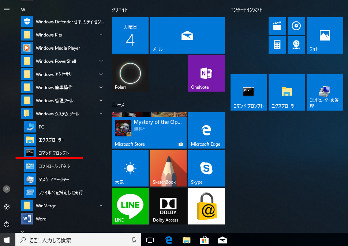Click the ニュース group heading

pos(118,104)
